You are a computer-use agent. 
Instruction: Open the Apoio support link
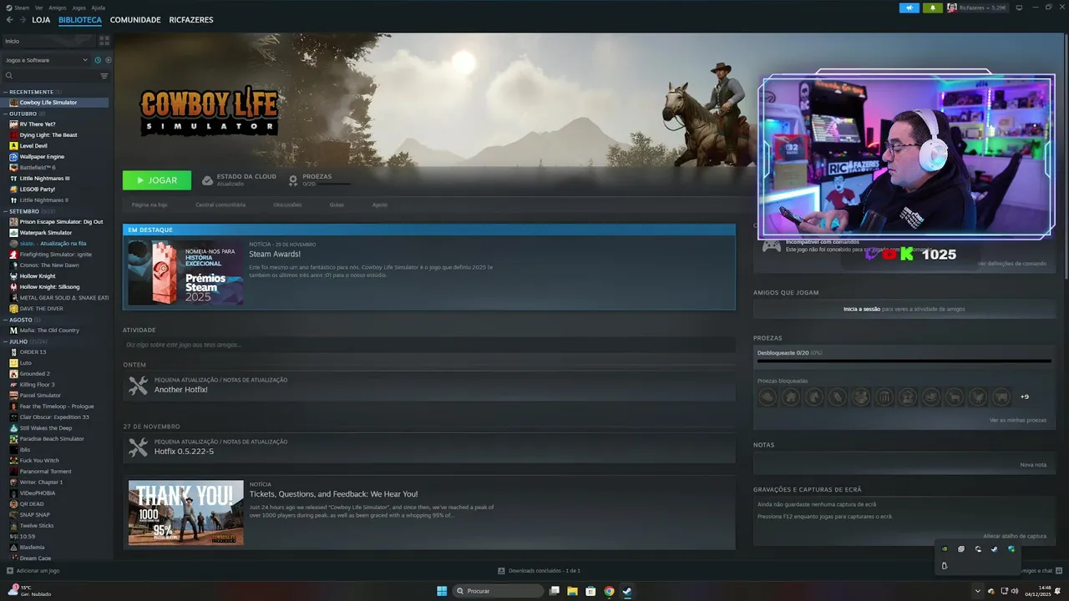[379, 205]
